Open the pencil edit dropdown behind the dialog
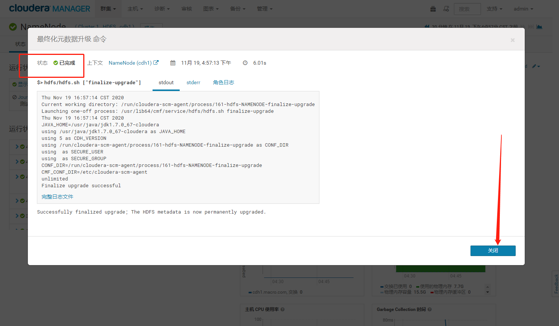The image size is (559, 326). click(536, 66)
